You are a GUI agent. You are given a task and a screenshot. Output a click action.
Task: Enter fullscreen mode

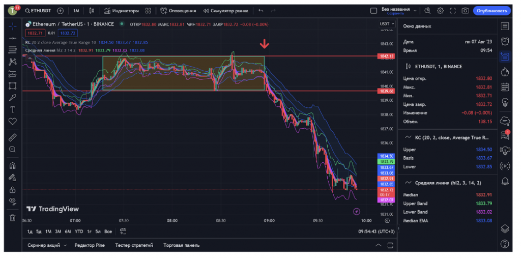(x=452, y=11)
